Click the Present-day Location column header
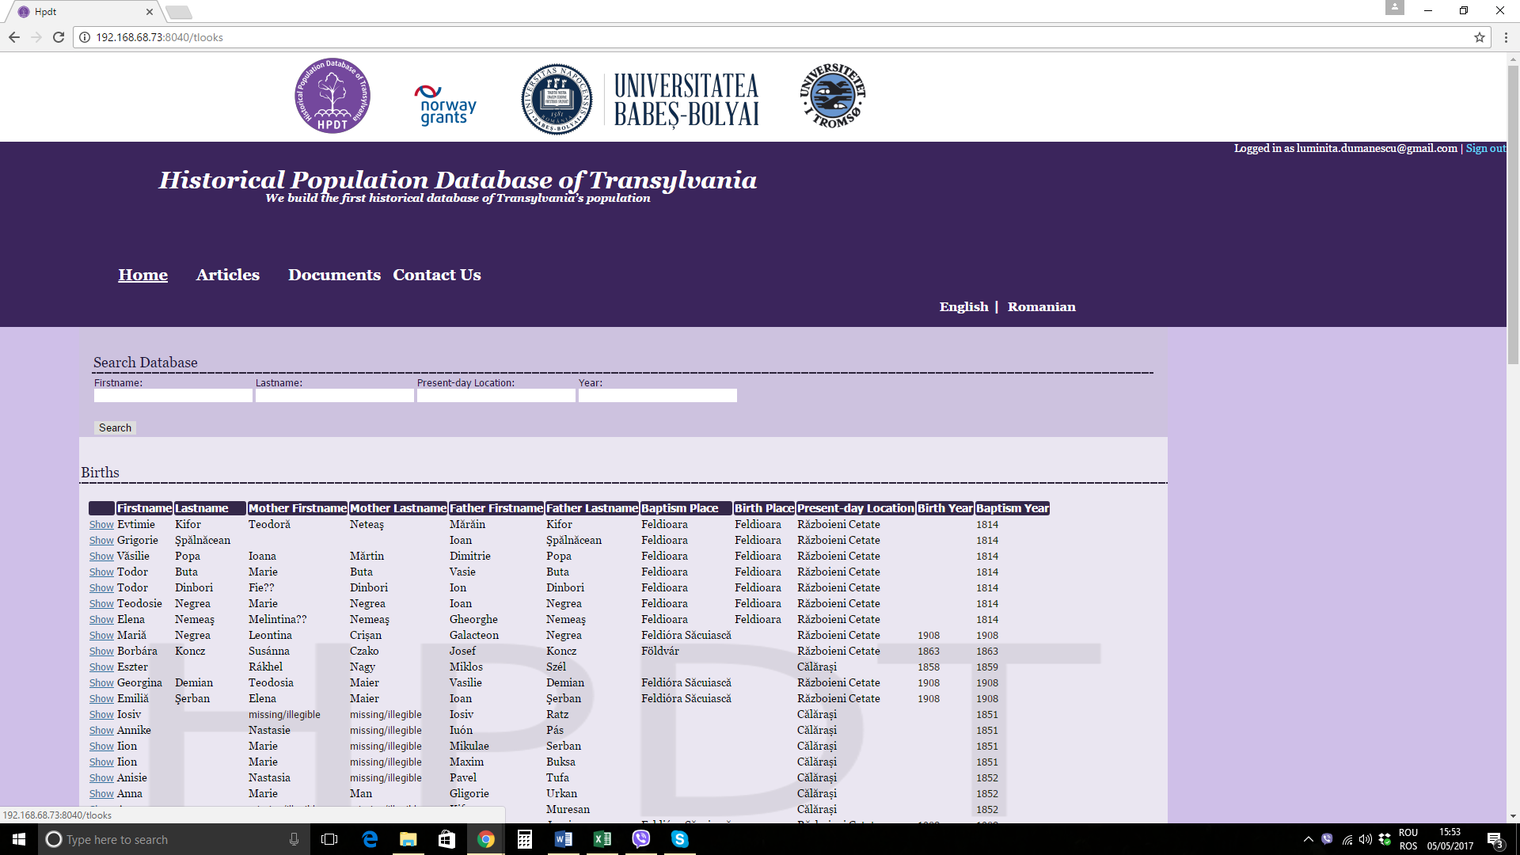1520x855 pixels. click(856, 508)
